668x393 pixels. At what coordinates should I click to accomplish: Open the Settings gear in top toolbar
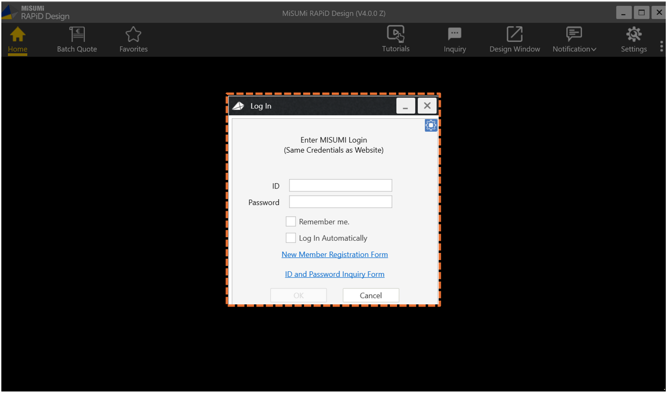634,34
